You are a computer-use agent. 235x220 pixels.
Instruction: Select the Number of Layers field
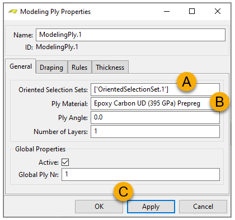[155, 131]
